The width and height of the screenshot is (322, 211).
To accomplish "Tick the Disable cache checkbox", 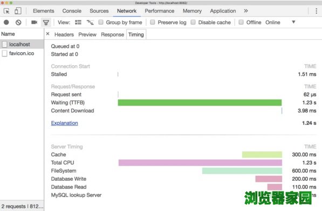I will [193, 22].
